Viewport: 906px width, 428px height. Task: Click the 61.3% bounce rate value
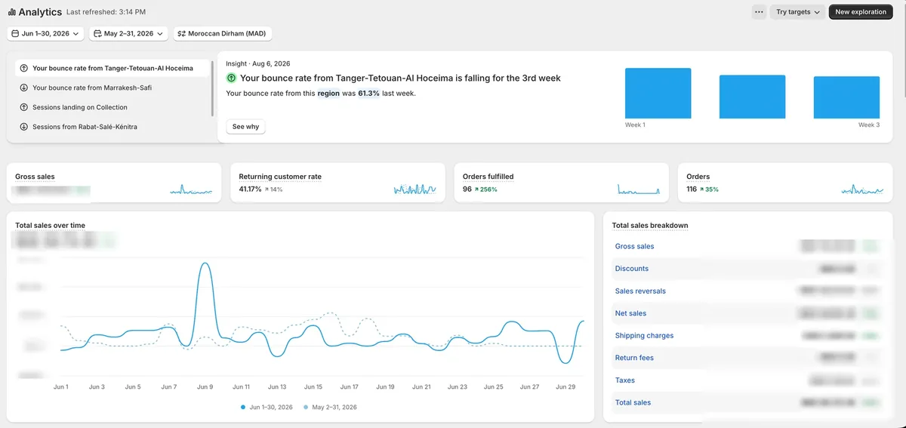[x=368, y=93]
